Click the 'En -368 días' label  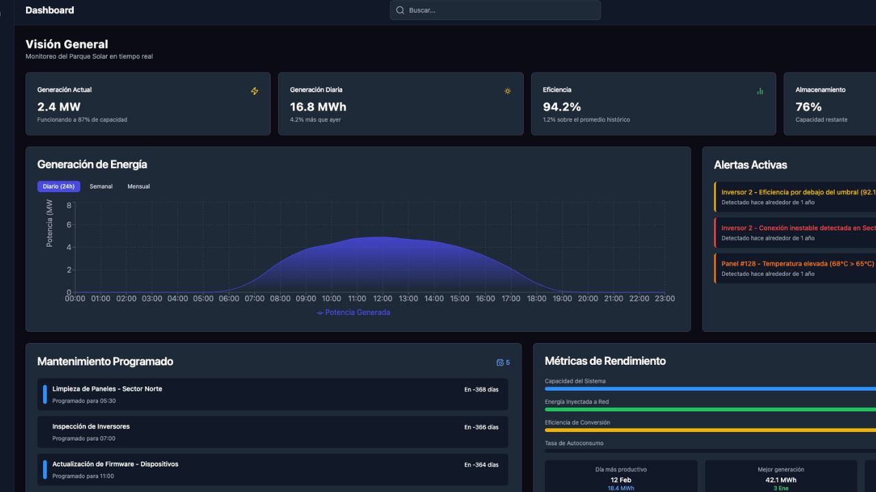click(x=481, y=389)
